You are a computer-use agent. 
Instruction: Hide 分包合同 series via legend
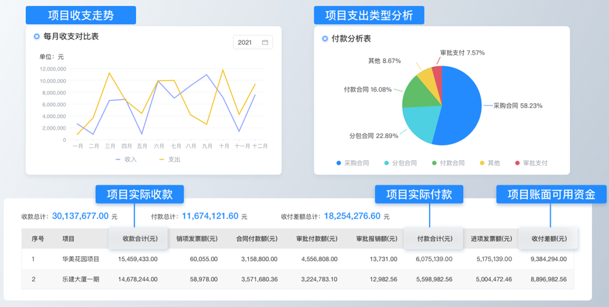400,163
